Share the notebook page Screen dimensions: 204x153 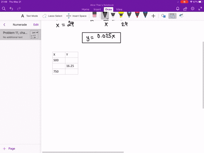coord(185,8)
